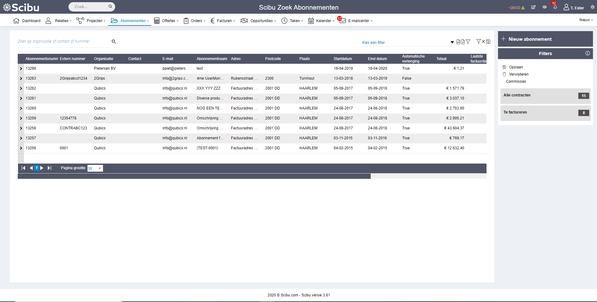The height and width of the screenshot is (302, 597).
Task: Expand row 13257
Action: [21, 138]
